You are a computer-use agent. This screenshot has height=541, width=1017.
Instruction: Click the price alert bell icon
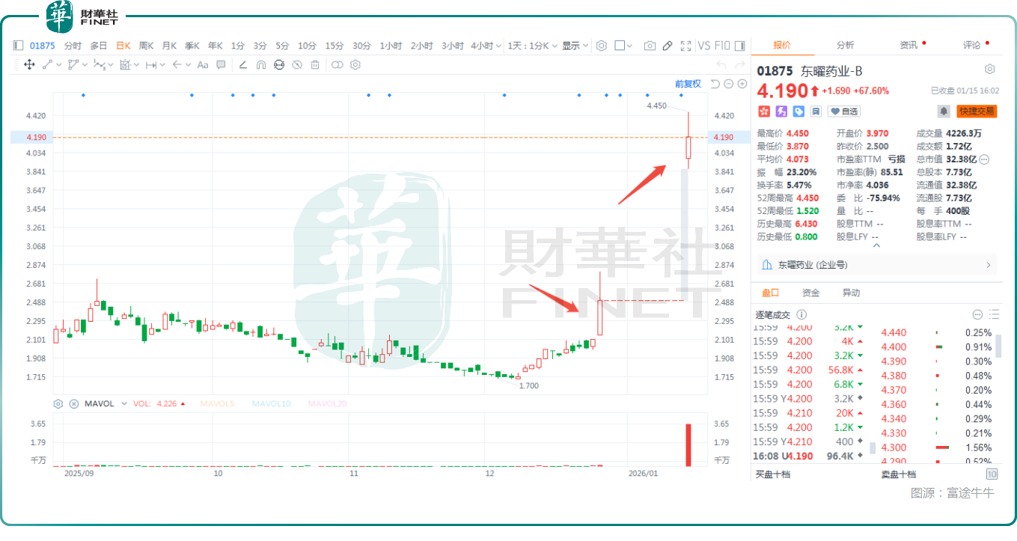(x=944, y=111)
